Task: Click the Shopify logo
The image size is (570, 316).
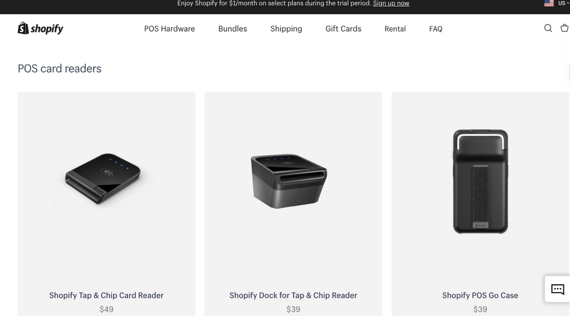Action: coord(40,28)
